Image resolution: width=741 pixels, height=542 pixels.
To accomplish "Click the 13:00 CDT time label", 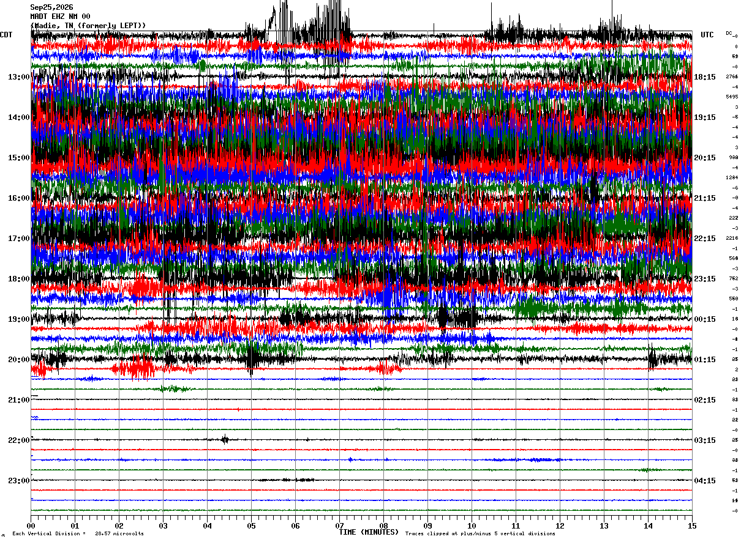I will click(19, 76).
